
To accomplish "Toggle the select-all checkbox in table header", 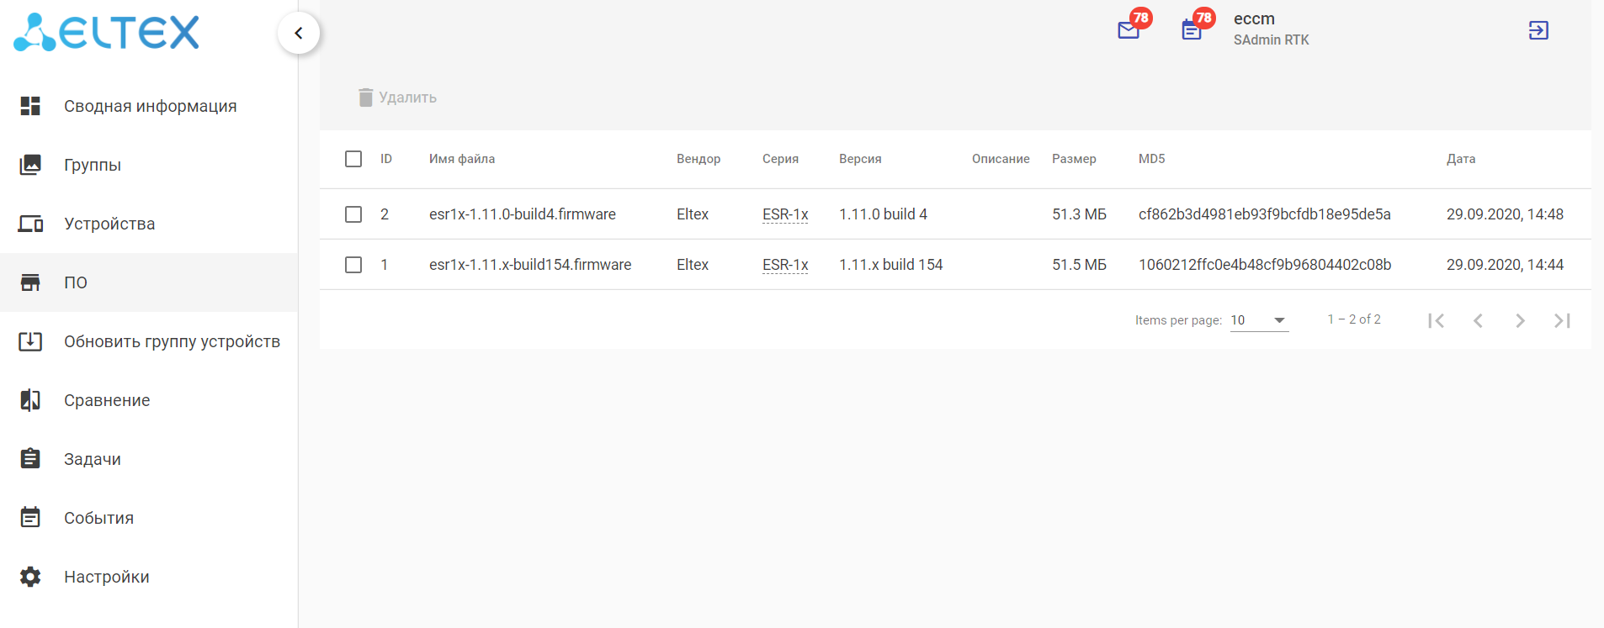I will point(353,159).
